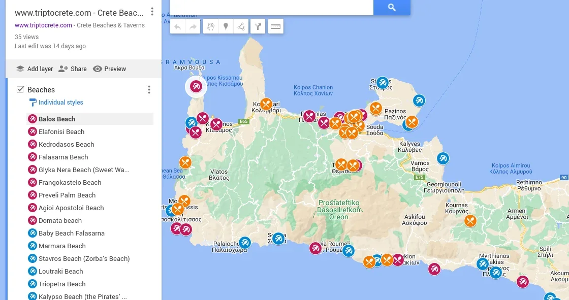
Task: Click the Beaches layer title
Action: tap(41, 90)
